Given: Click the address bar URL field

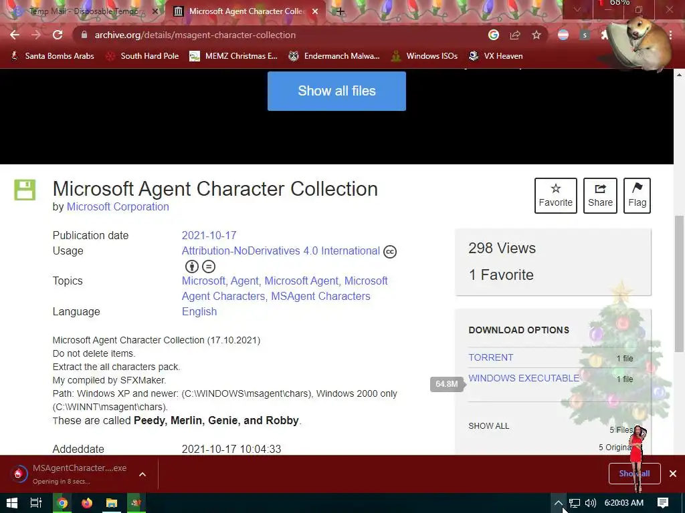Looking at the screenshot, I should (x=280, y=35).
